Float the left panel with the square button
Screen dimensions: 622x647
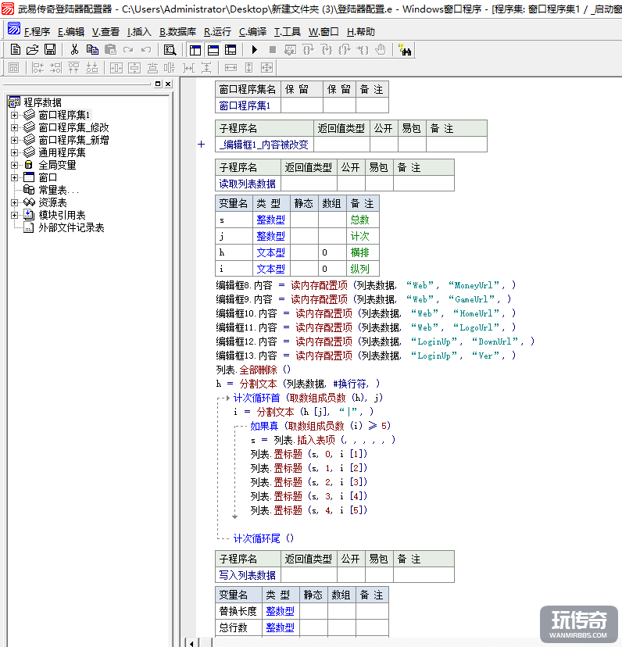[x=158, y=84]
